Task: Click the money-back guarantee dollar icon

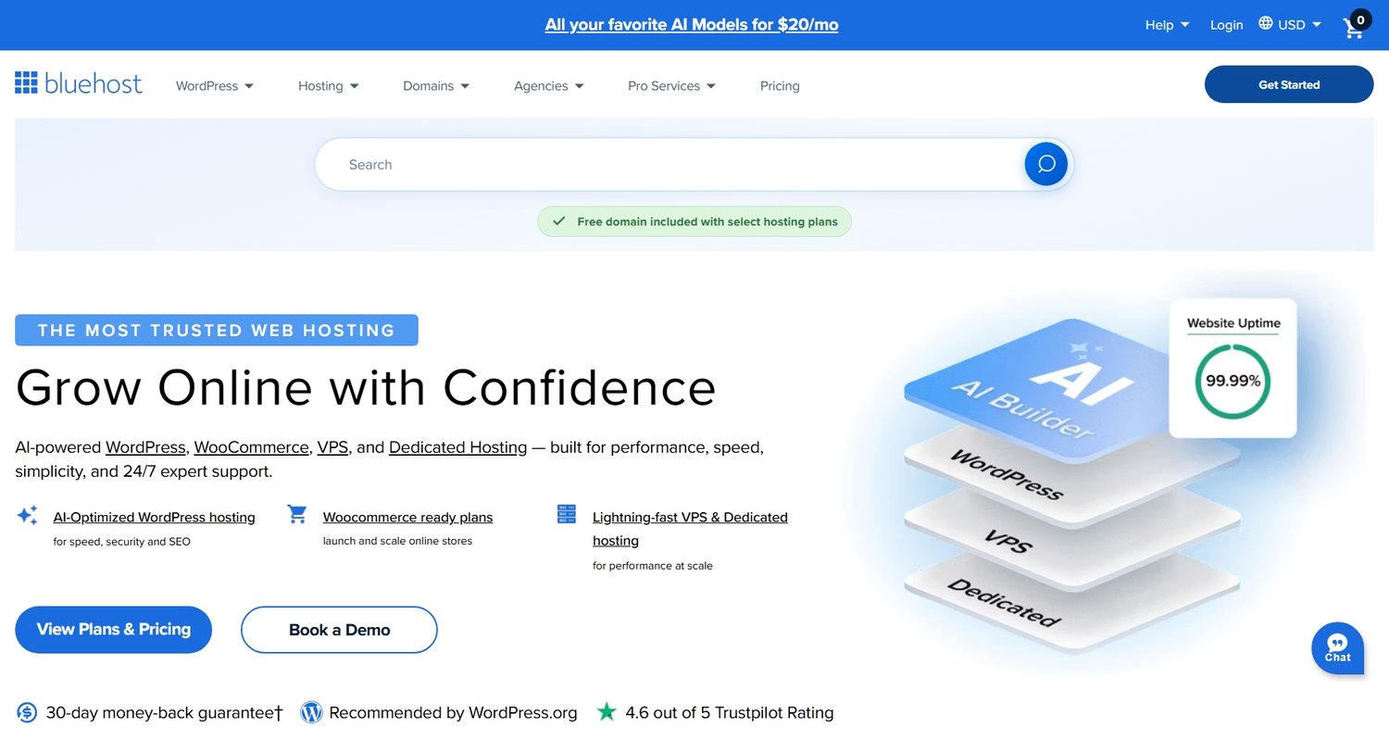Action: [x=27, y=712]
